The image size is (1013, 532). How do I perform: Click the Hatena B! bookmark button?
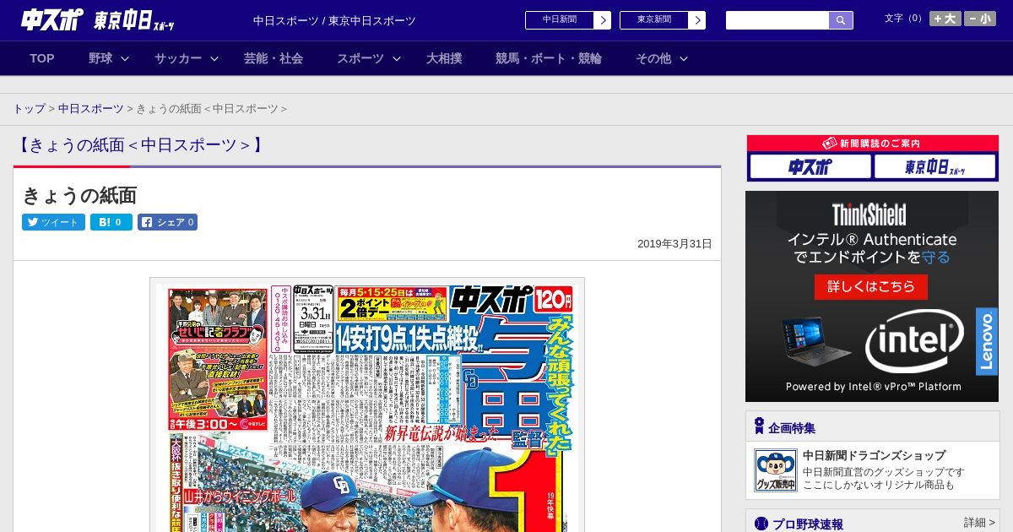point(111,222)
